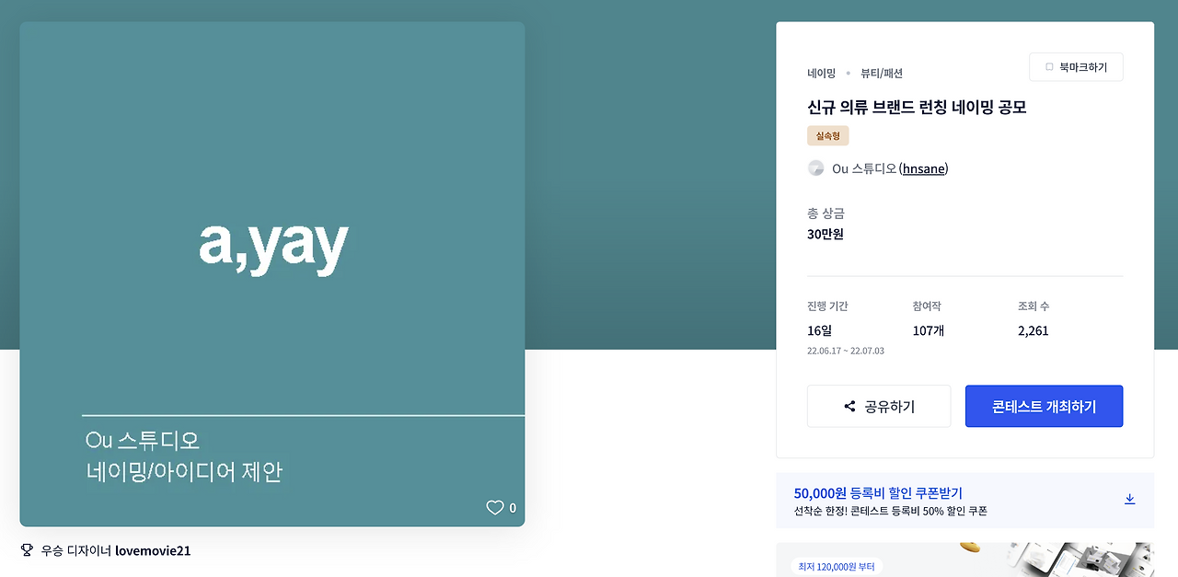Toggle bookmark state with 북마크하기
This screenshot has height=577, width=1178.
[x=1076, y=66]
